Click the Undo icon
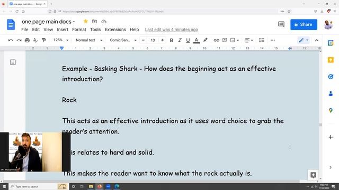339x190 pixels. tap(11, 40)
